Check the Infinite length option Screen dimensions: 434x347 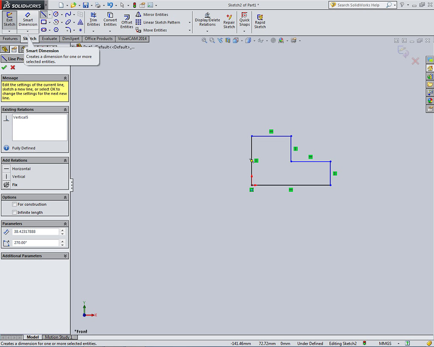[x=14, y=212]
